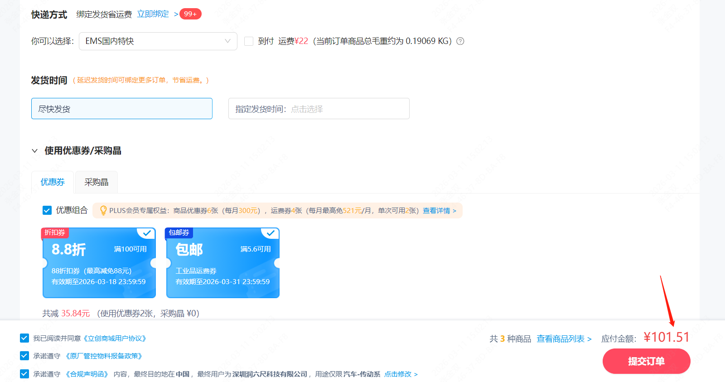Click 点击修改 to edit compliance info
Image resolution: width=725 pixels, height=382 pixels.
tap(401, 374)
